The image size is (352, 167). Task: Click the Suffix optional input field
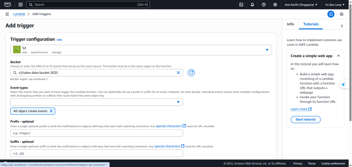point(97,153)
